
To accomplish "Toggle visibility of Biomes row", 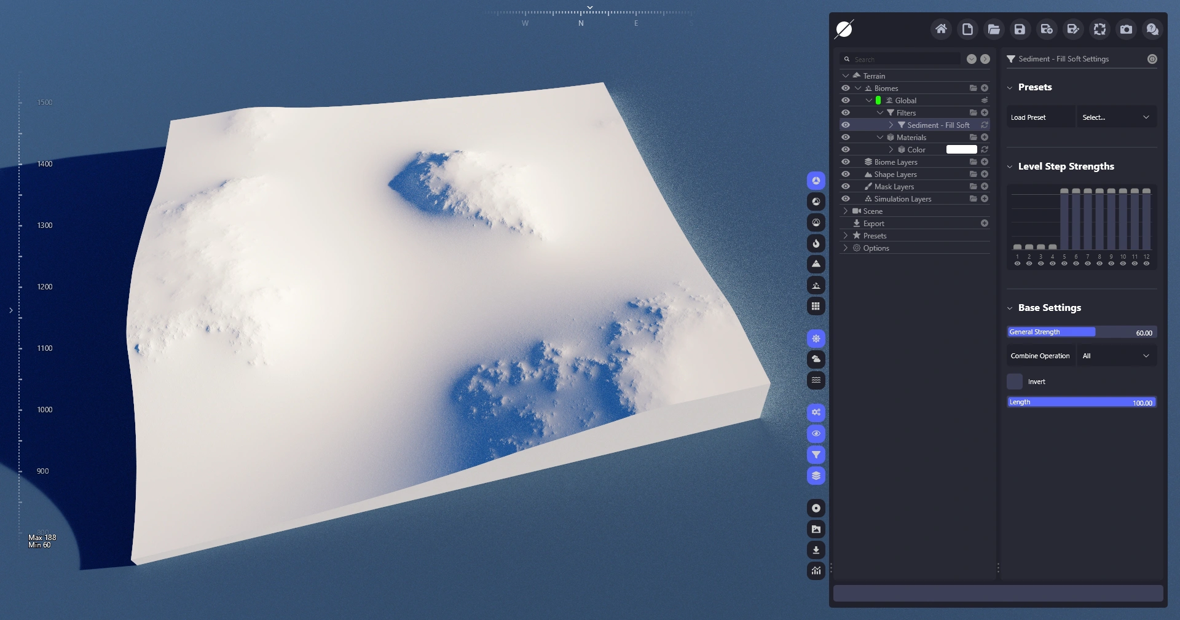I will pos(846,88).
